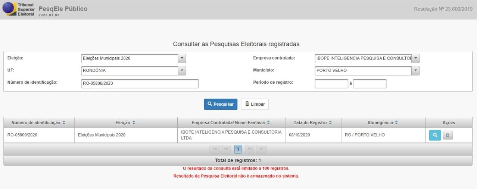
Task: Open the Empresa contratada dropdown
Action: pos(416,58)
